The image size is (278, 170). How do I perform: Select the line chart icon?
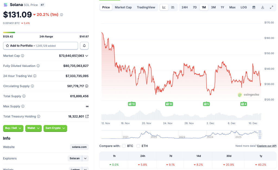coord(164,7)
